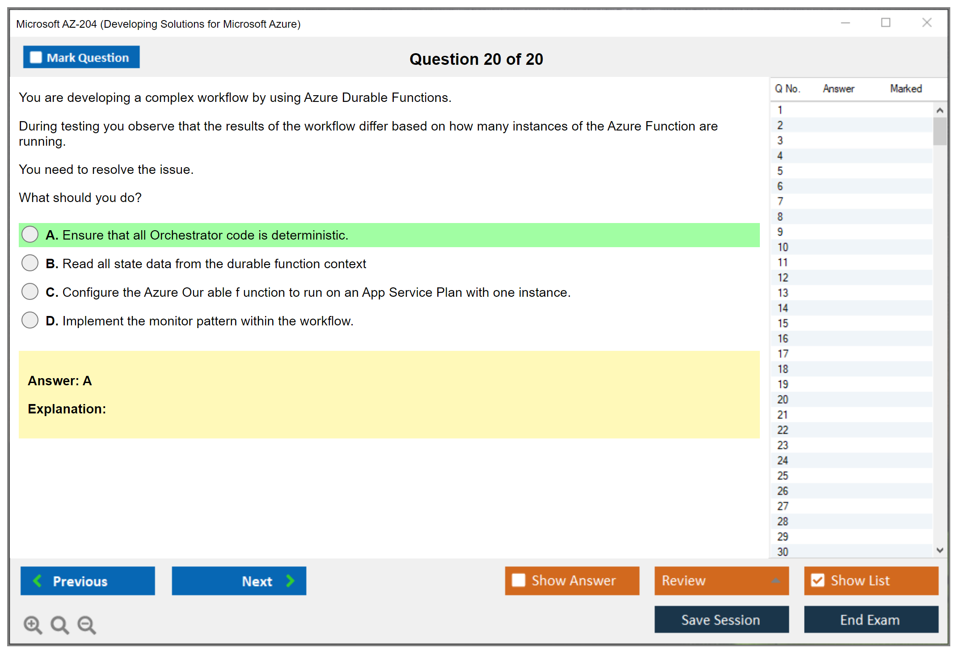Image resolution: width=961 pixels, height=657 pixels.
Task: Click the End Exam button
Action: [x=870, y=619]
